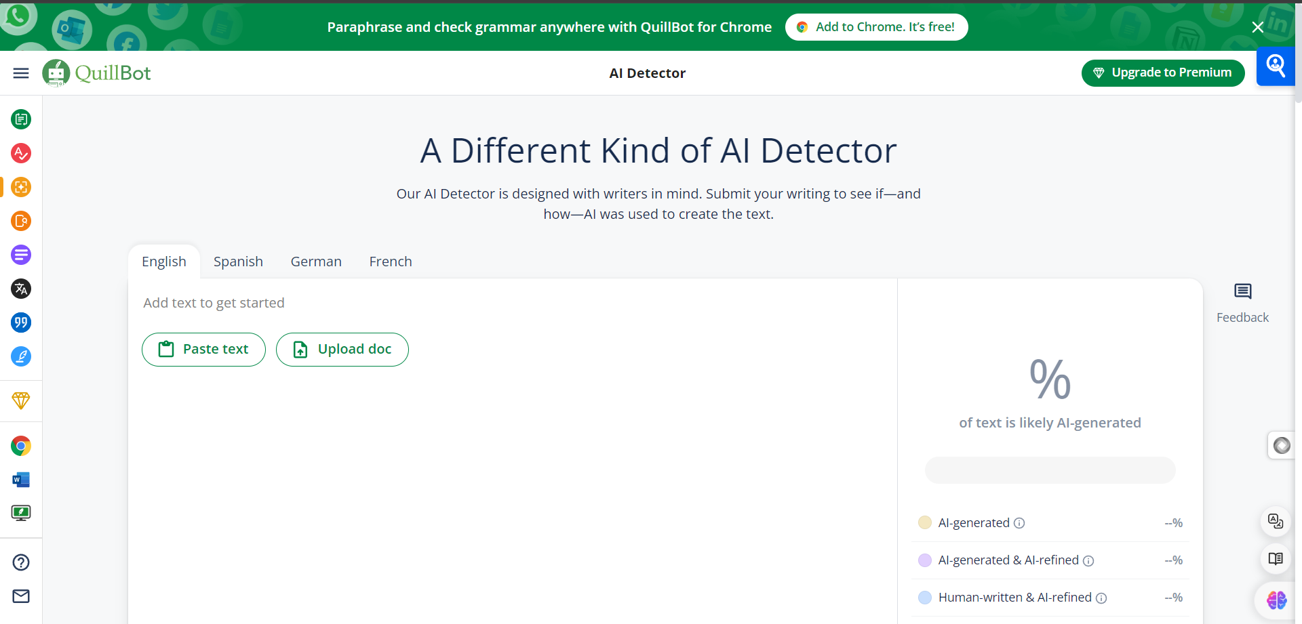Viewport: 1302px width, 624px height.
Task: Click the floating translate icon
Action: coord(1276,521)
